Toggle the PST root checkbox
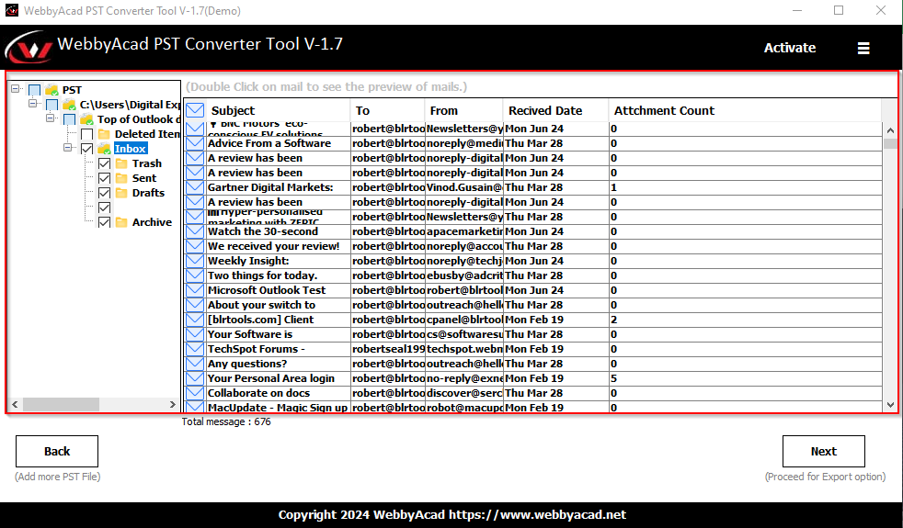Image resolution: width=903 pixels, height=528 pixels. [35, 90]
